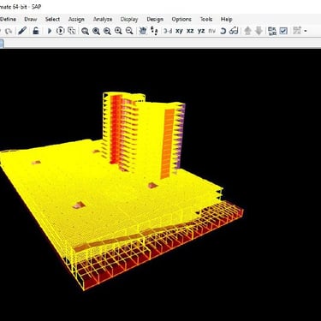Select the view window tab below toolbar
This screenshot has height=321, width=321.
click(2, 44)
